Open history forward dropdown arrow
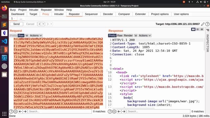Image resolution: width=210 pixels, height=118 pixels. point(51,24)
